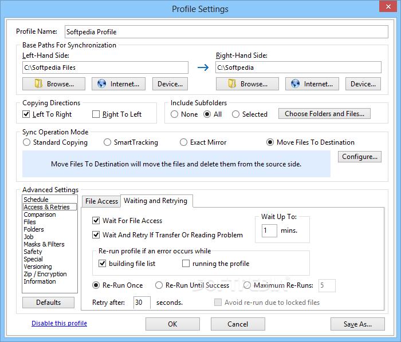This screenshot has height=342, width=401.
Task: Switch to Waiting and Retrying tab
Action: click(156, 201)
